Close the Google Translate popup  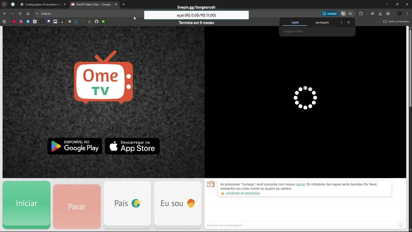(x=349, y=23)
